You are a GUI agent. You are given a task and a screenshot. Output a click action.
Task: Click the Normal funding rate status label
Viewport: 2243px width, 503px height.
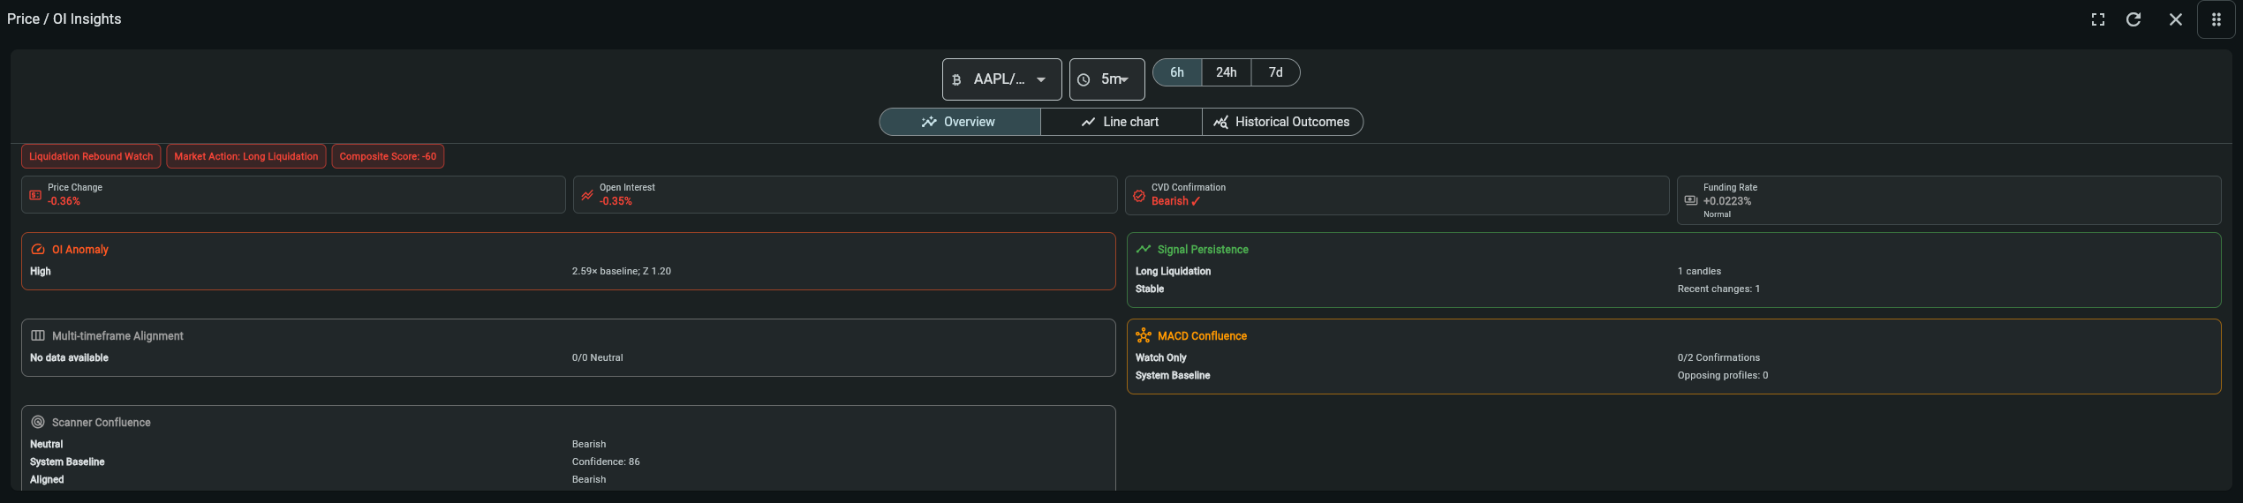1717,214
